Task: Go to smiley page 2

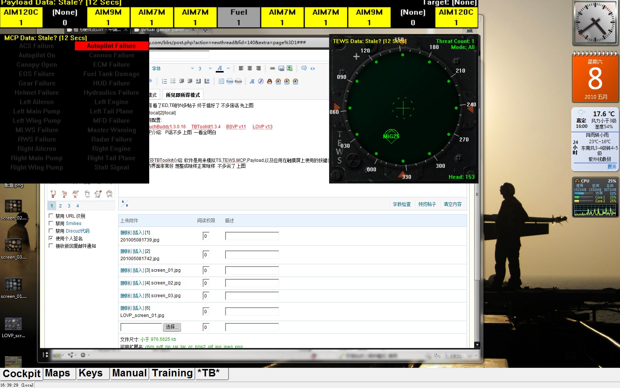Action: tap(60, 206)
